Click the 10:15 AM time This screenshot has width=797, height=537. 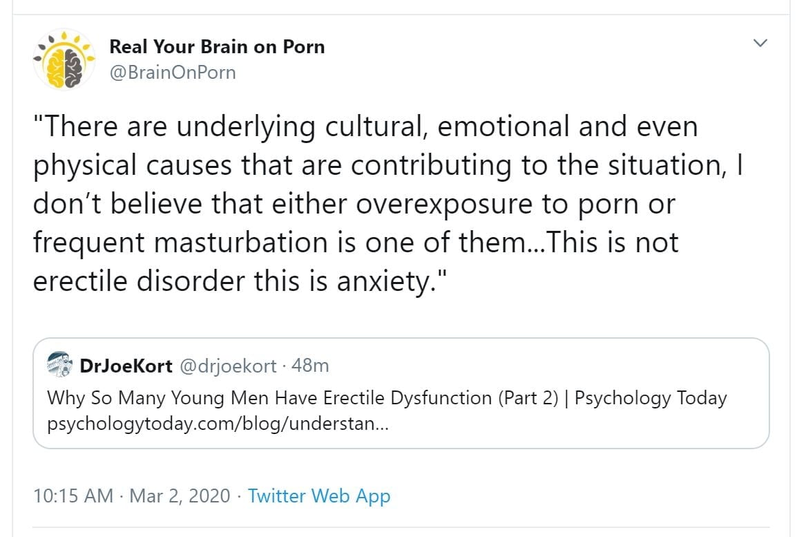73,496
